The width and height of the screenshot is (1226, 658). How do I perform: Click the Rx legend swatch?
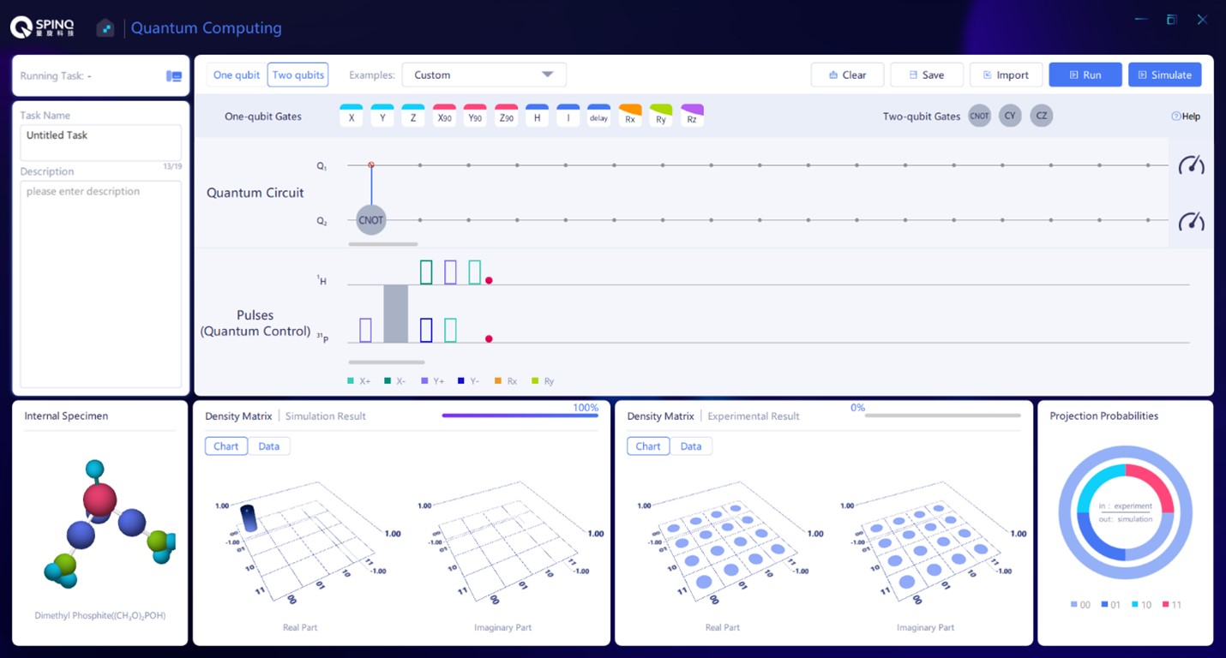[498, 380]
